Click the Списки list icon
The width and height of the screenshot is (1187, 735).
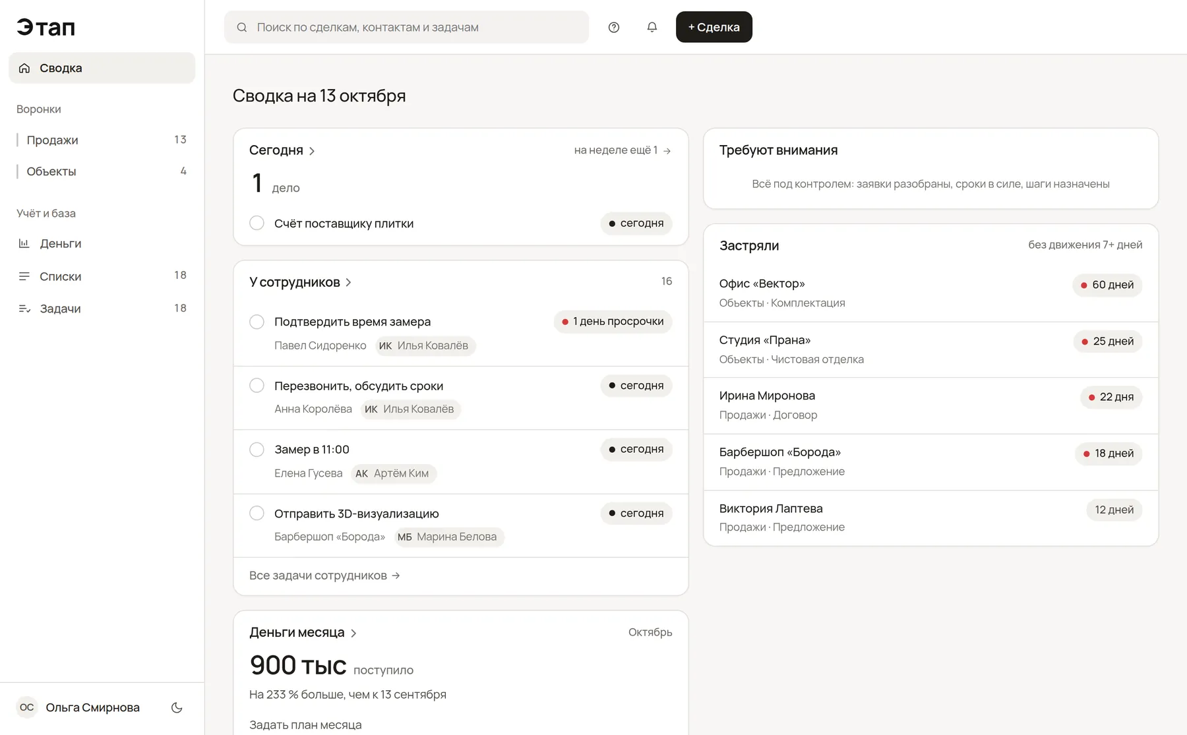pyautogui.click(x=24, y=276)
